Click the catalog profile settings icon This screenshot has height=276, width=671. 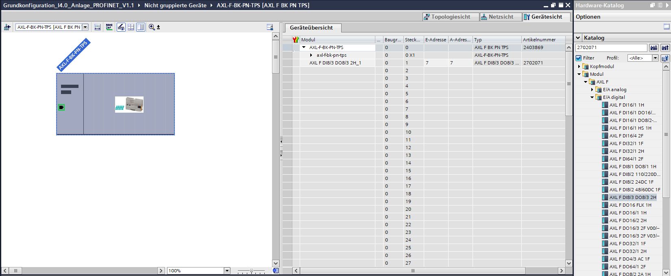tap(665, 58)
